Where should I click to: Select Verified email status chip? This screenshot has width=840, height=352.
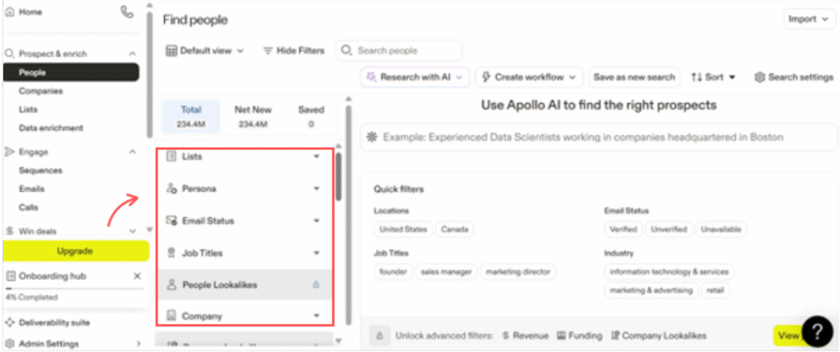pyautogui.click(x=623, y=229)
